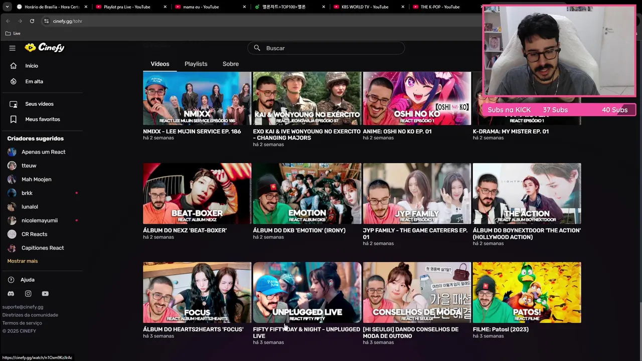
Task: Open BOYNEXTDOOR The Action thumbnail
Action: click(x=527, y=194)
